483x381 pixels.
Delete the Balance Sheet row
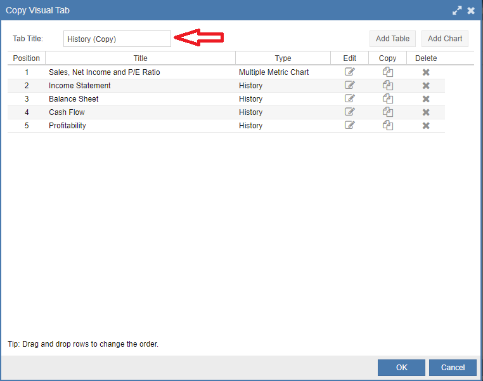click(x=426, y=99)
